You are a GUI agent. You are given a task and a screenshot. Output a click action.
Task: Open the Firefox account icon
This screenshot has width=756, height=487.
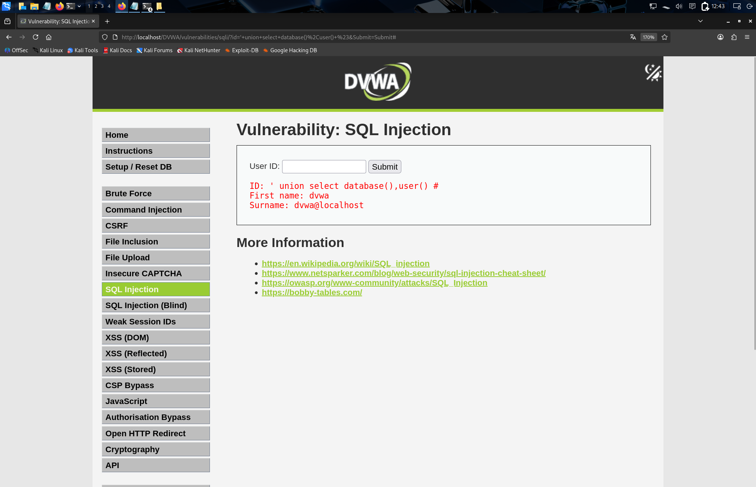[720, 37]
